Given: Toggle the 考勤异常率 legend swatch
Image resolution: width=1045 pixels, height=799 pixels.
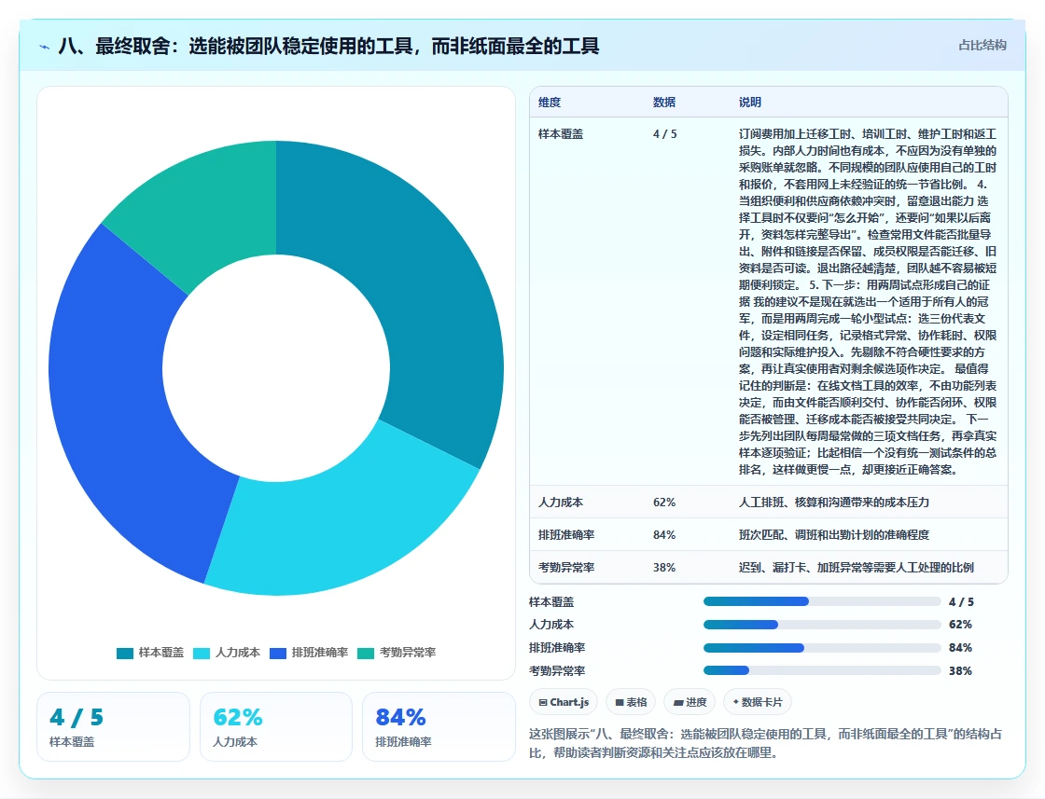Looking at the screenshot, I should [x=366, y=654].
